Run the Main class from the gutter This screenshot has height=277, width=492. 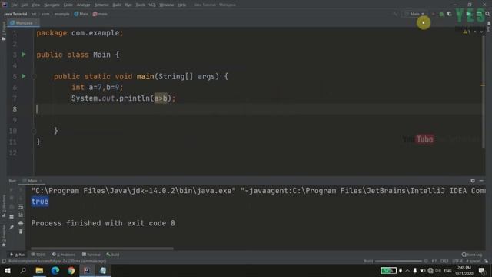tap(24, 55)
